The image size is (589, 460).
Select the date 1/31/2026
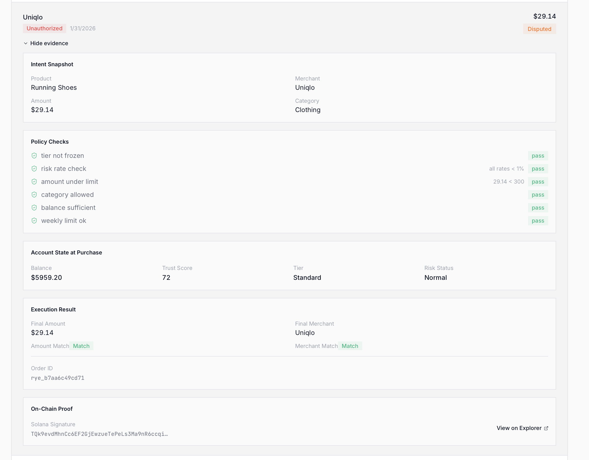tap(83, 28)
